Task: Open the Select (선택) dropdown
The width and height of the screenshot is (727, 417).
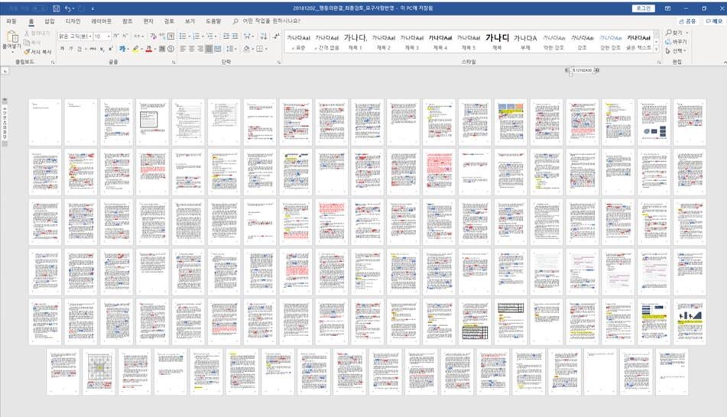Action: point(676,50)
